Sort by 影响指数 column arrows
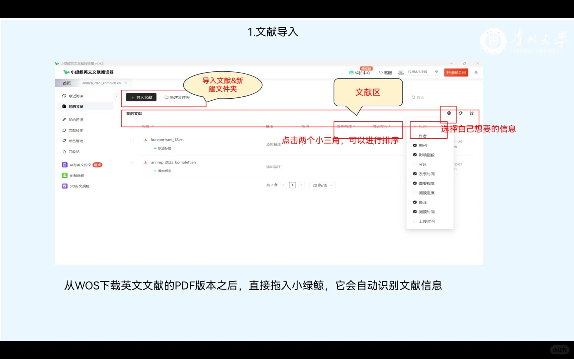 (x=354, y=126)
